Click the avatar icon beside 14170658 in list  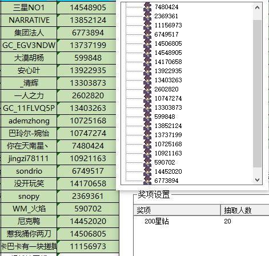pos(147,62)
